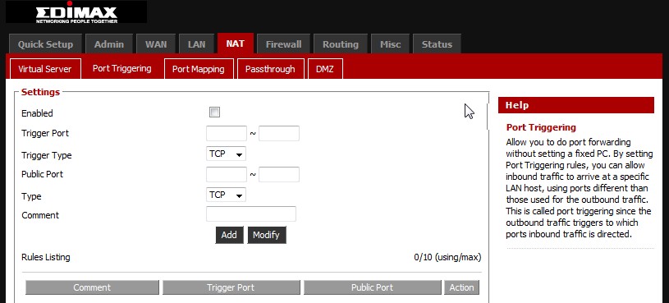Screen dimensions: 669x303
Task: Switch to the LAN tab
Action: tap(196, 44)
